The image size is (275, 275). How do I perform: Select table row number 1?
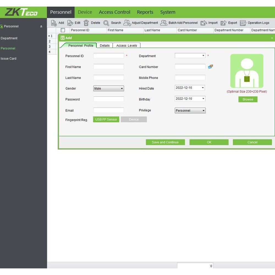coord(52,36)
